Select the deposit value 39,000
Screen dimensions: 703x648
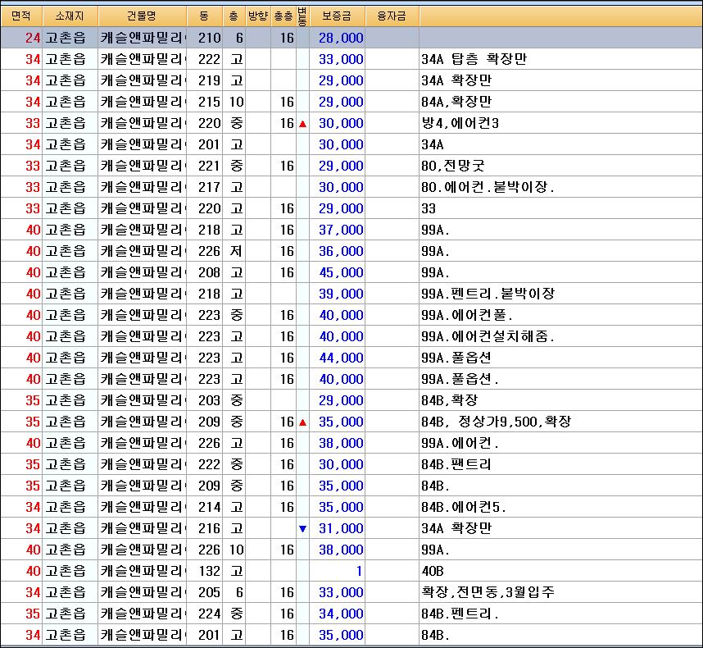pyautogui.click(x=341, y=294)
